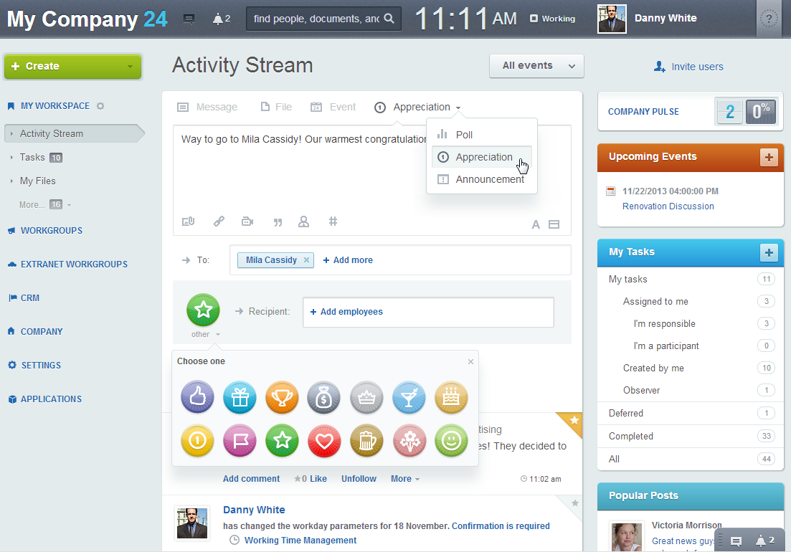Choose Announcement from the dropdown menu
The height and width of the screenshot is (552, 791).
tap(490, 179)
